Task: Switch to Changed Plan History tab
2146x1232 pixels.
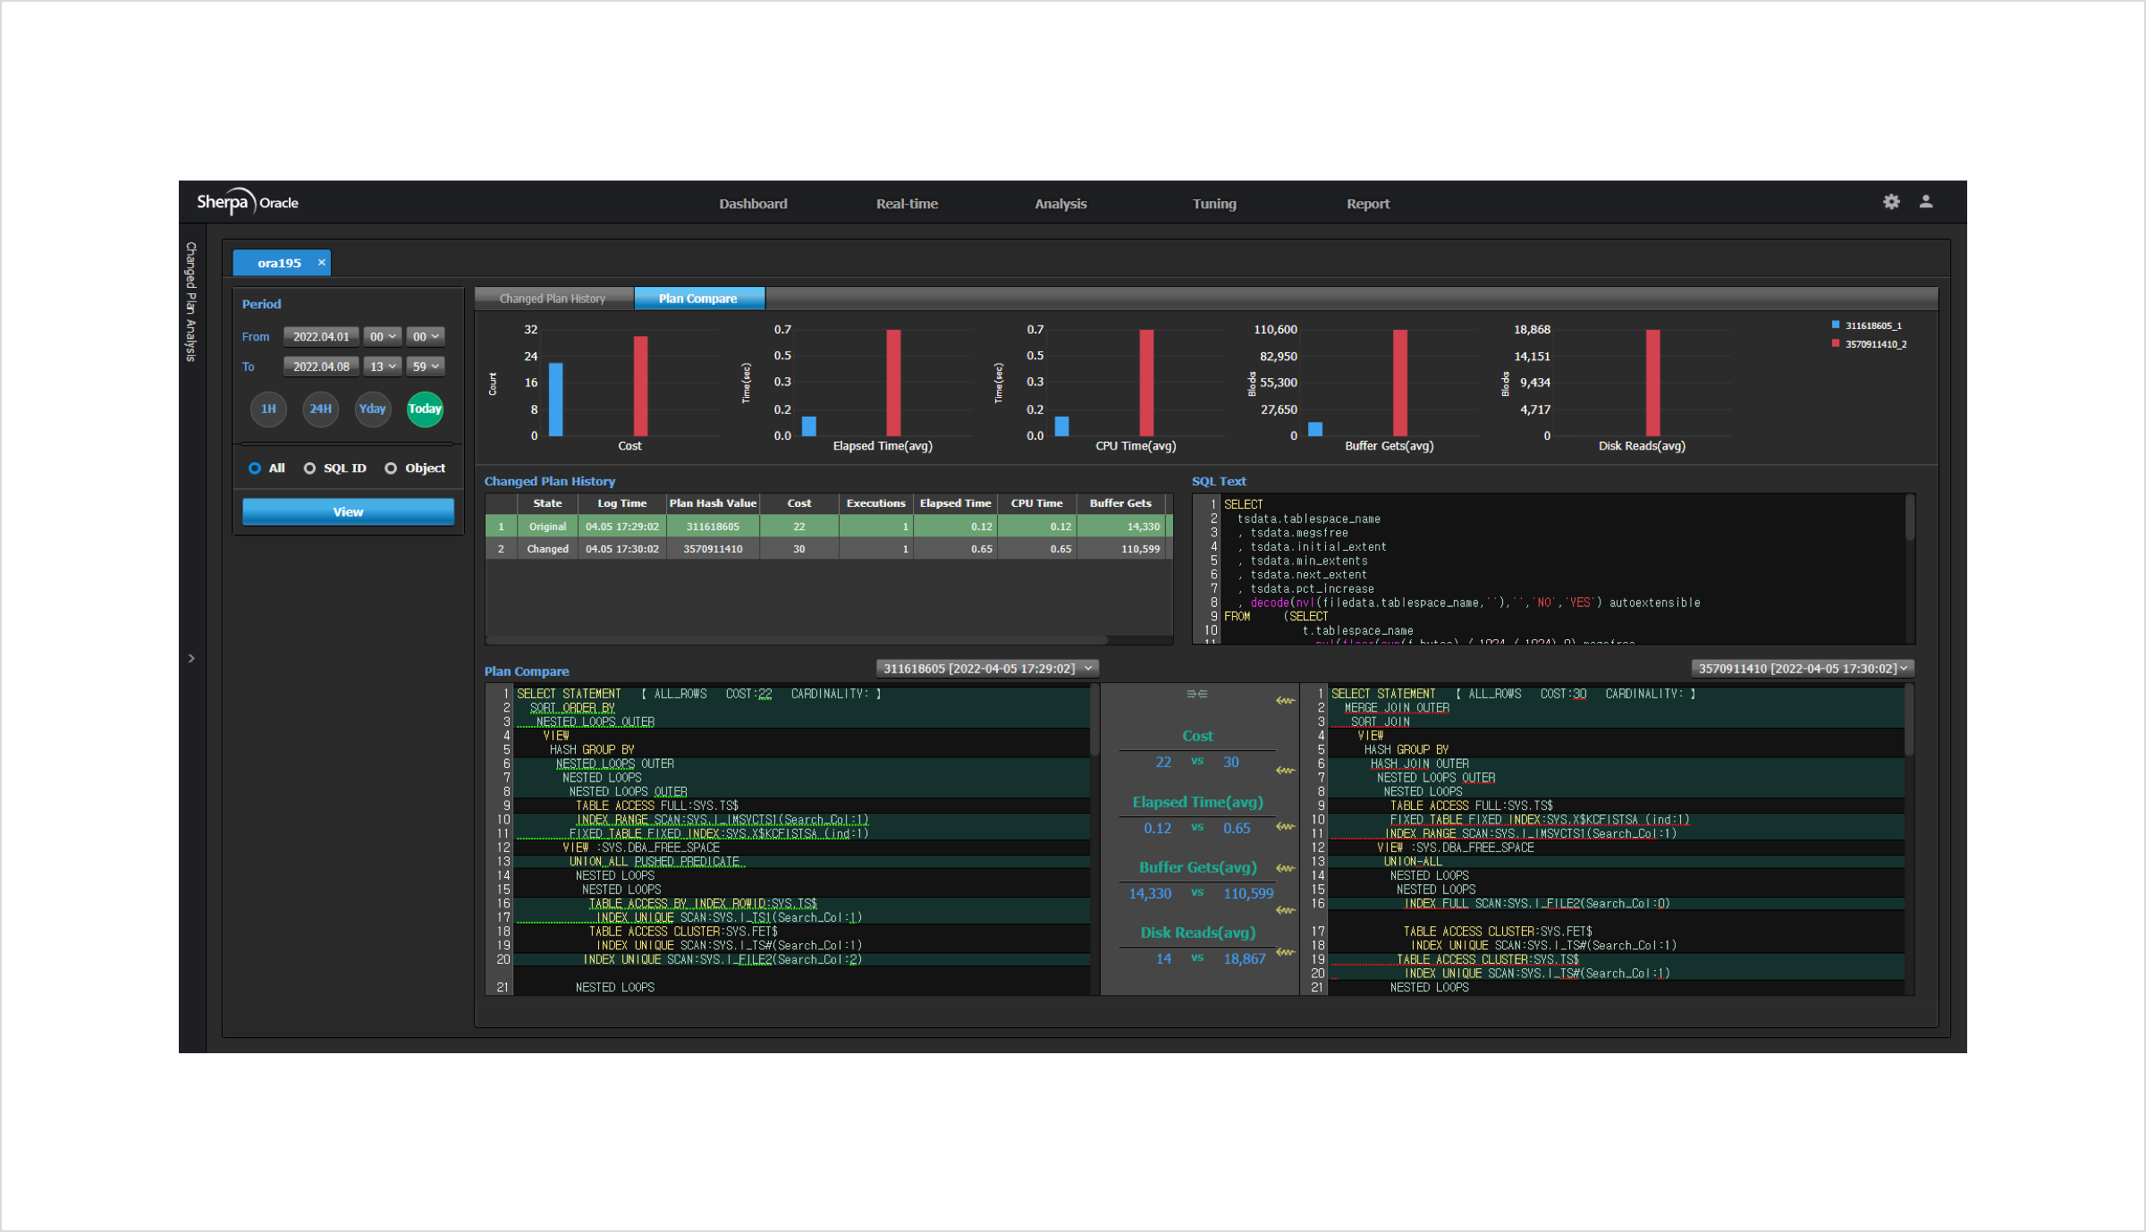Action: pos(553,299)
